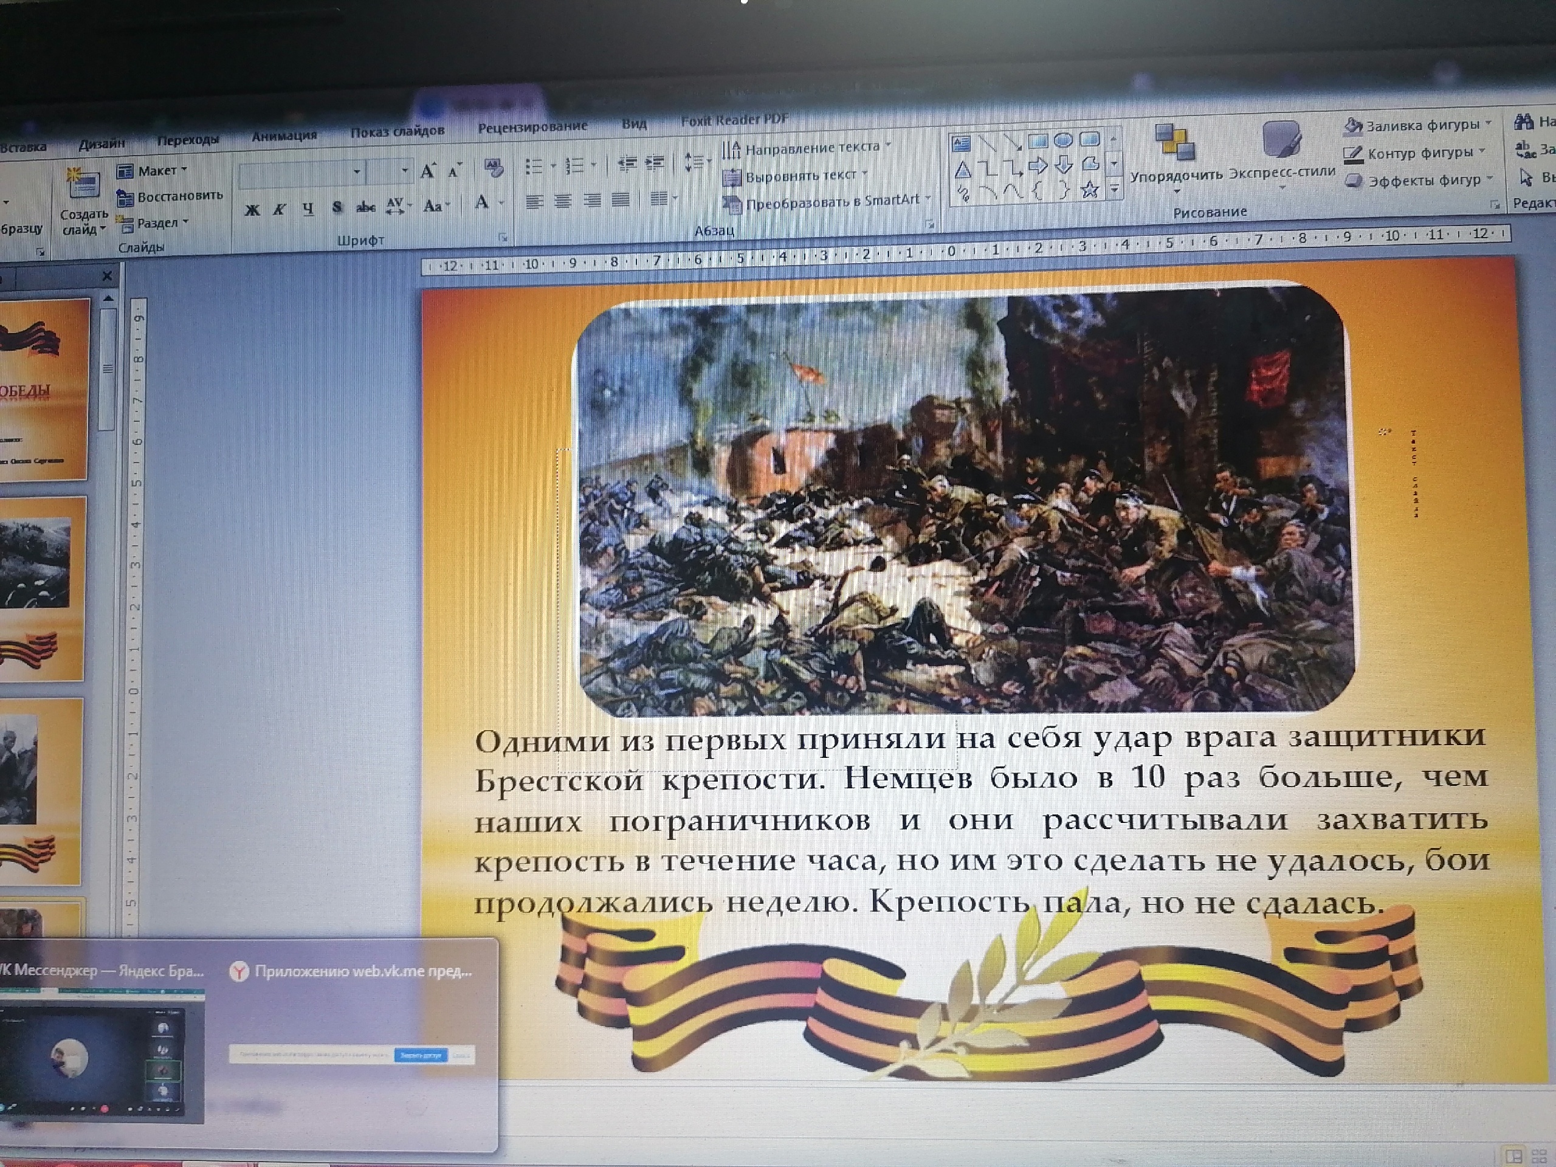Toggle italic (К) formatting
1556x1167 pixels.
280,210
